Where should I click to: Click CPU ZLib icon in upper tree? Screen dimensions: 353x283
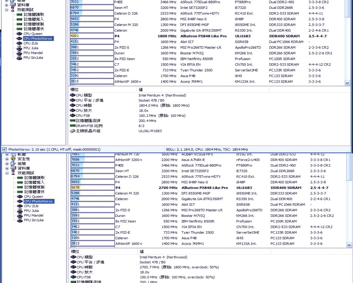[x=19, y=43]
